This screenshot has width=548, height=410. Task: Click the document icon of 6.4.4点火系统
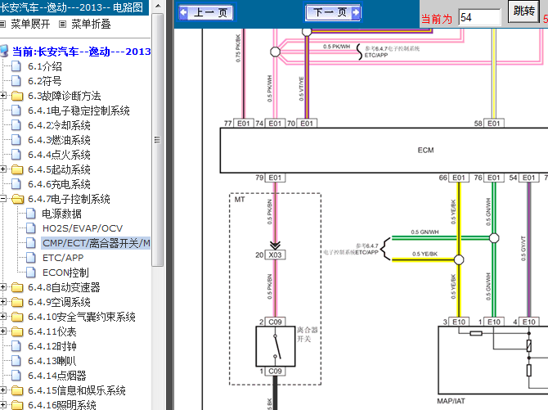tap(16, 155)
